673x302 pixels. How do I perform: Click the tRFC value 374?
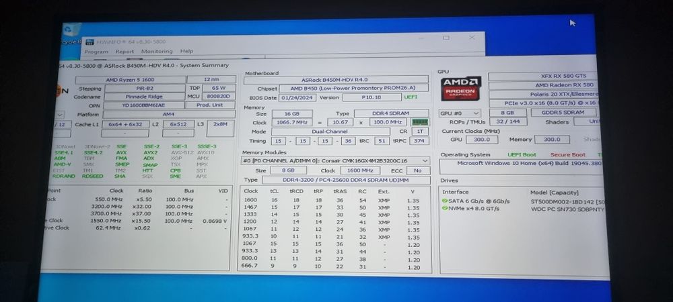tap(419, 141)
